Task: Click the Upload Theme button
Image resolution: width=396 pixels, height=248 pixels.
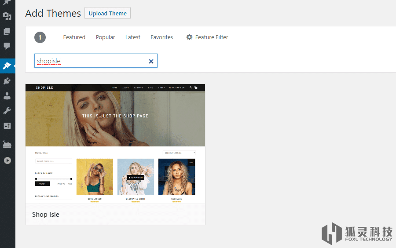Action: click(107, 13)
